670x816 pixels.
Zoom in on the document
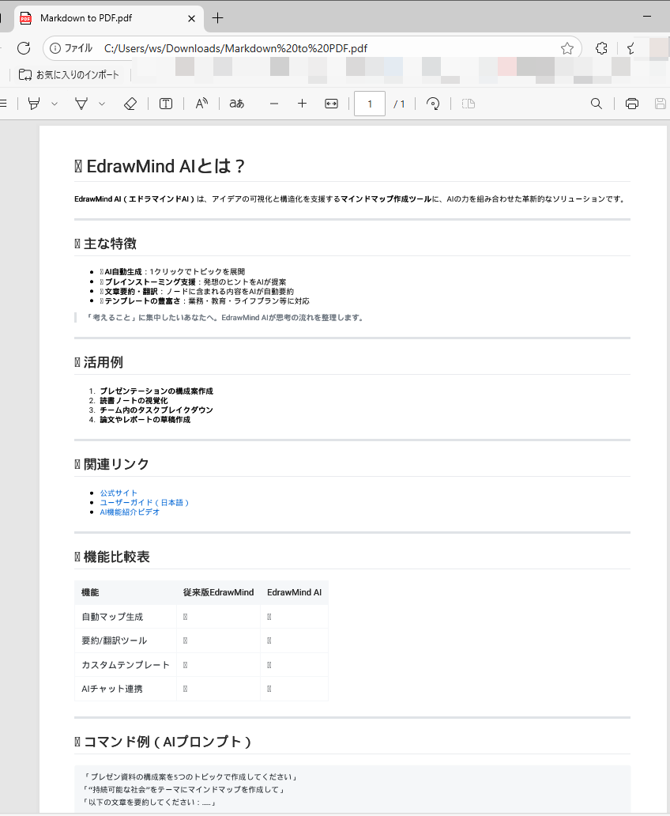302,104
